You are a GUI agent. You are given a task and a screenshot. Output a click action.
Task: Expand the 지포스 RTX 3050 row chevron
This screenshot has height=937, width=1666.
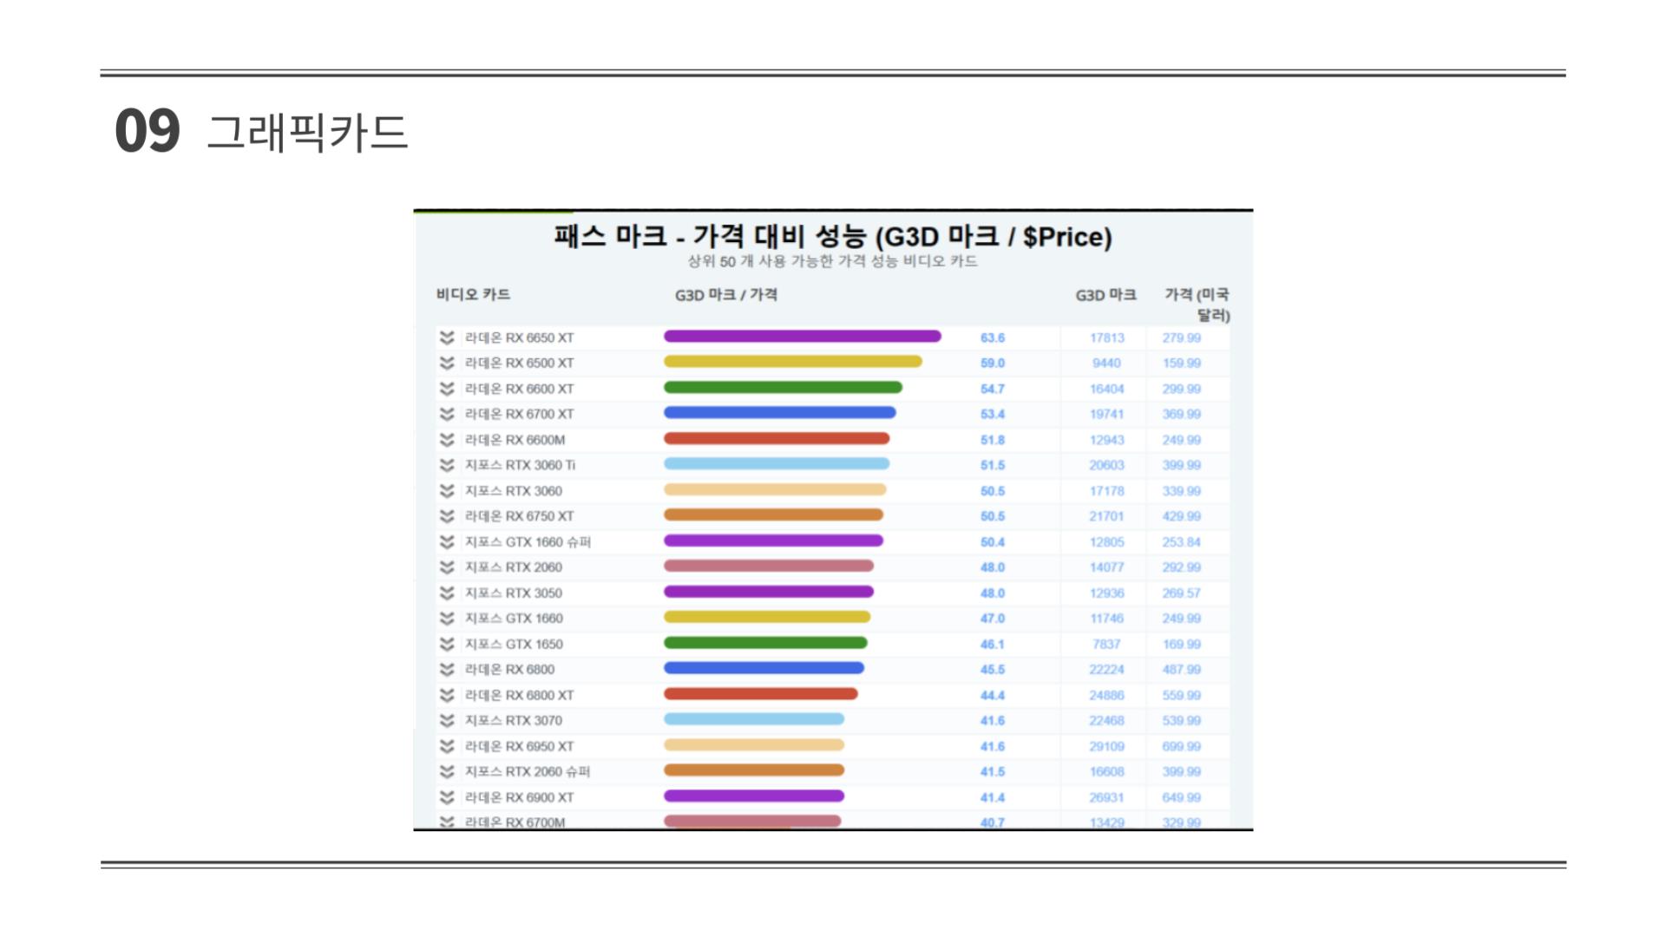[447, 593]
